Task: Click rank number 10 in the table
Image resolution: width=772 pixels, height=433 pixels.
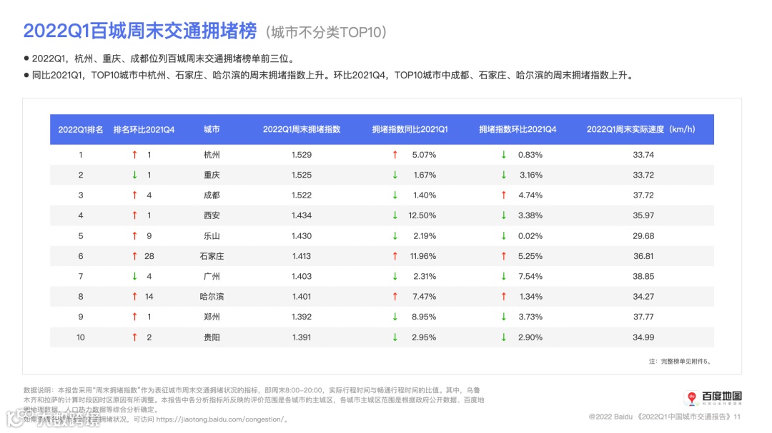Action: coord(81,337)
